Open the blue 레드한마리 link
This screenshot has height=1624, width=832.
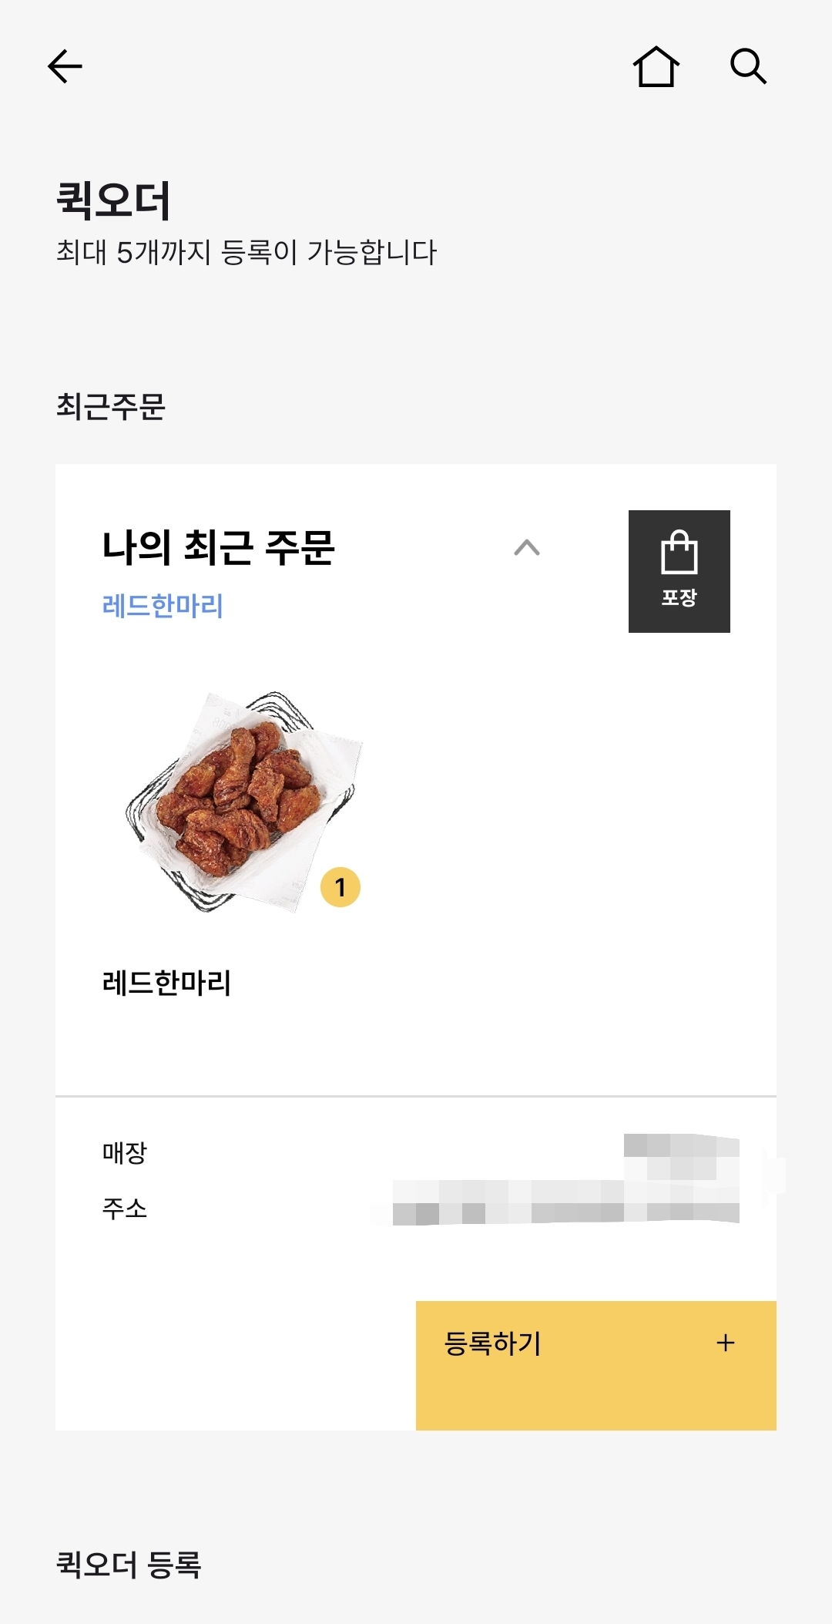[x=163, y=606]
